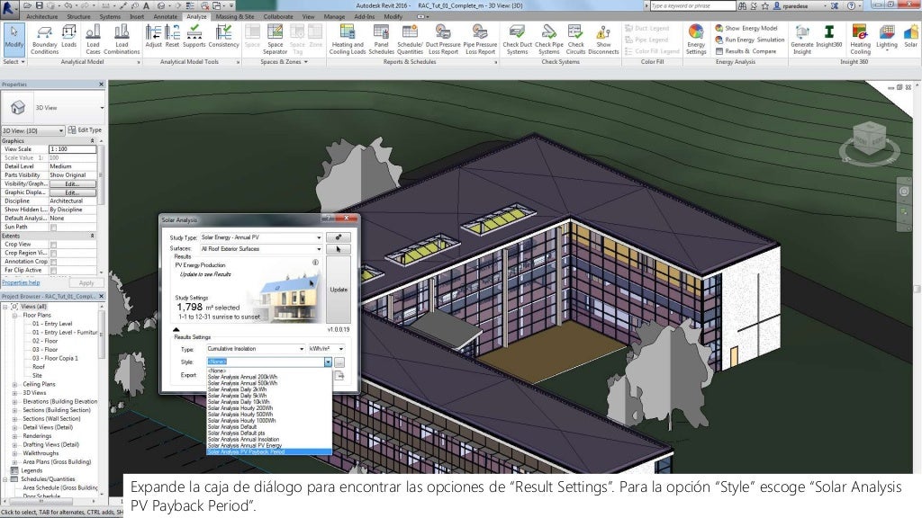Open the Properties help link
This screenshot has width=922, height=518.
point(22,282)
